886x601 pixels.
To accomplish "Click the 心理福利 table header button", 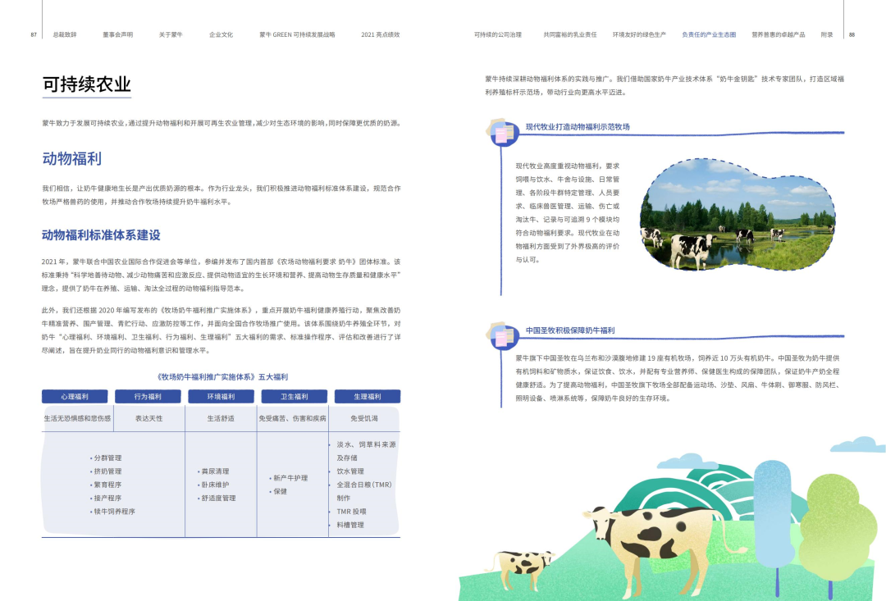I will pyautogui.click(x=75, y=397).
